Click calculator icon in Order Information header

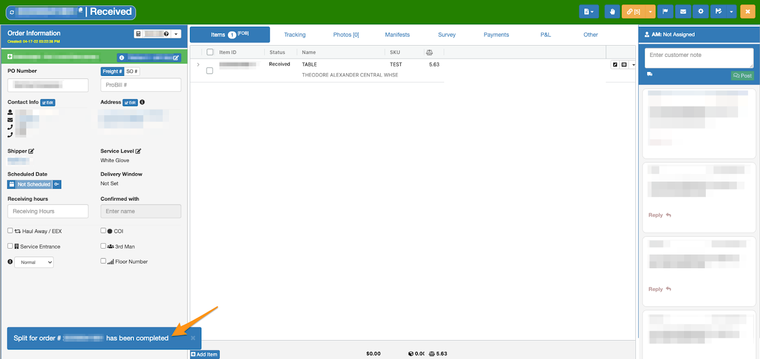click(138, 34)
